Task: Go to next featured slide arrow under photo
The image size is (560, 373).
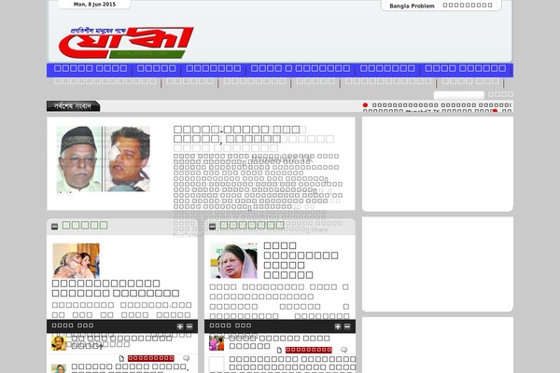Action: click(70, 192)
